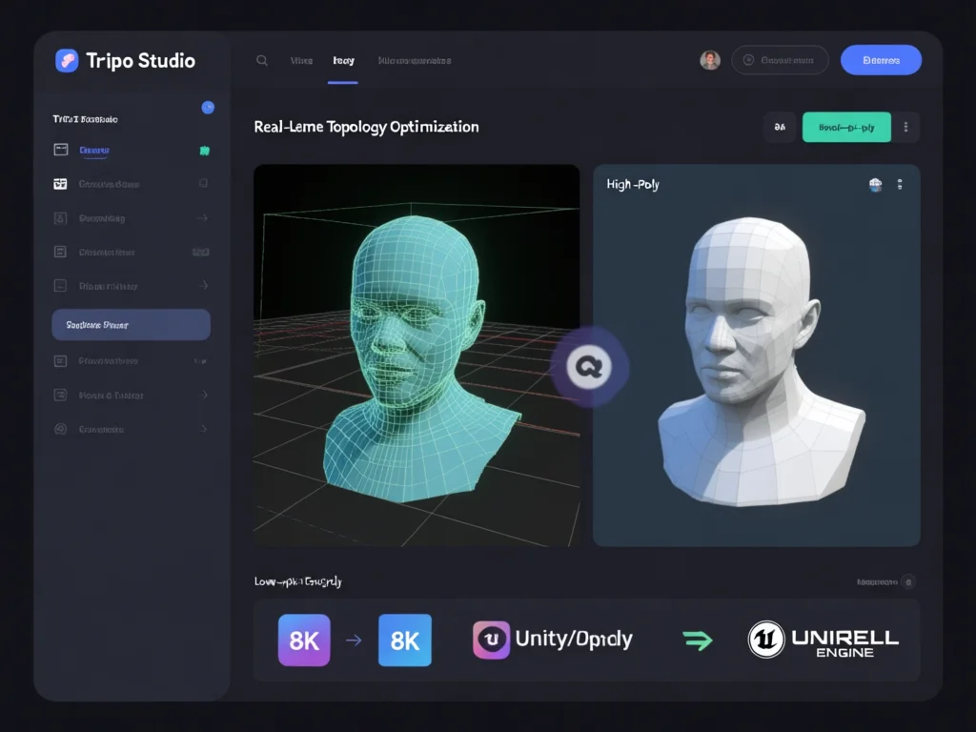Click the Unreal Engine round logo
This screenshot has height=732, width=976.
[765, 640]
